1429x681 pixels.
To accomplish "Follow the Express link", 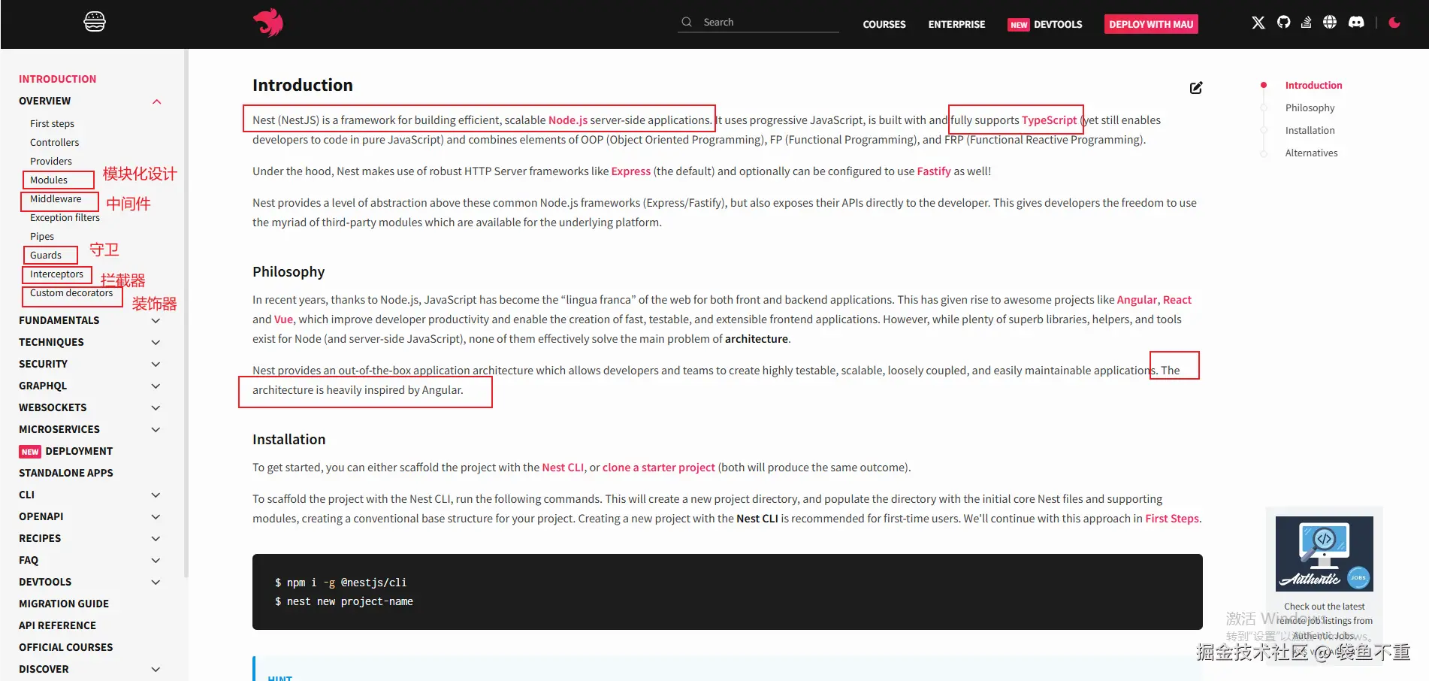I will pyautogui.click(x=631, y=171).
